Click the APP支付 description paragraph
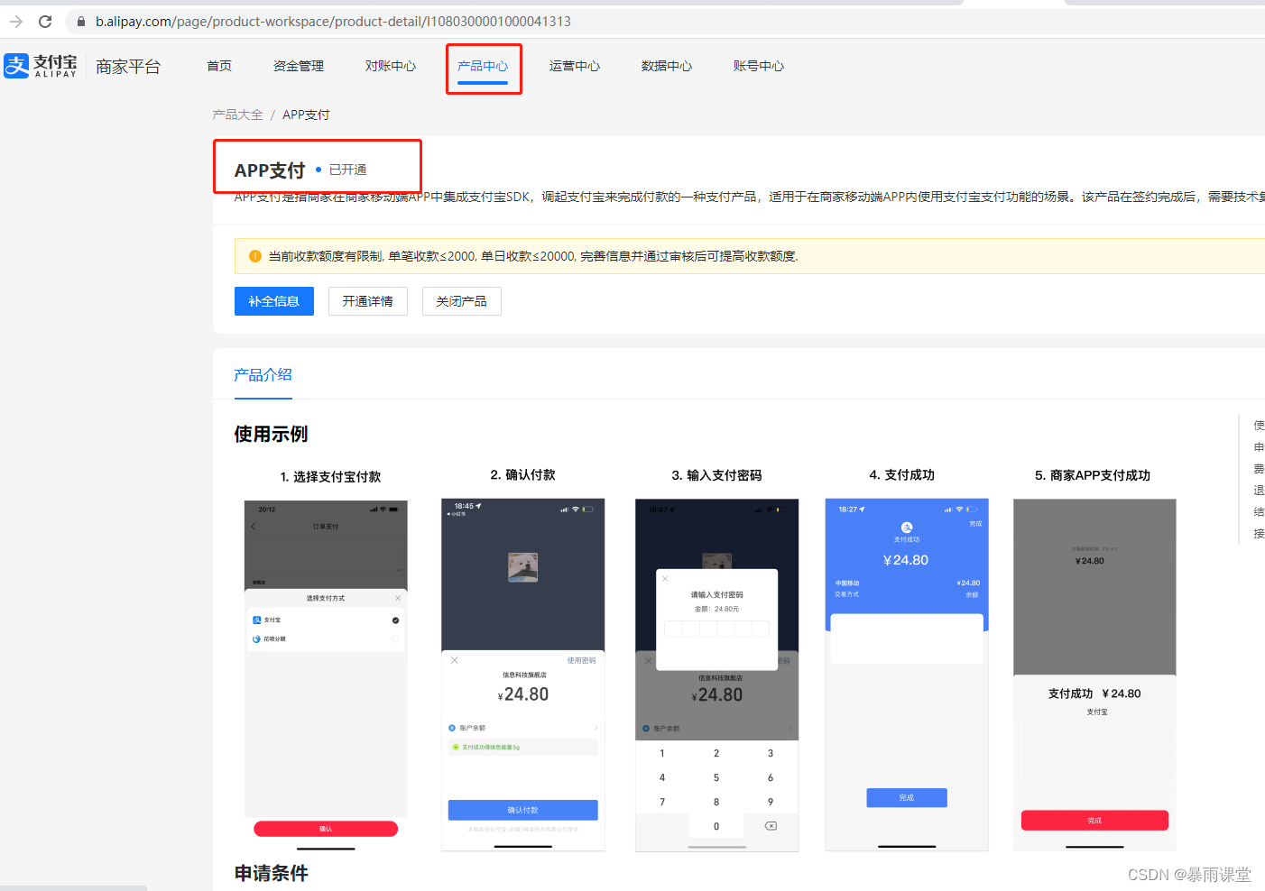The width and height of the screenshot is (1265, 891). pyautogui.click(x=749, y=197)
